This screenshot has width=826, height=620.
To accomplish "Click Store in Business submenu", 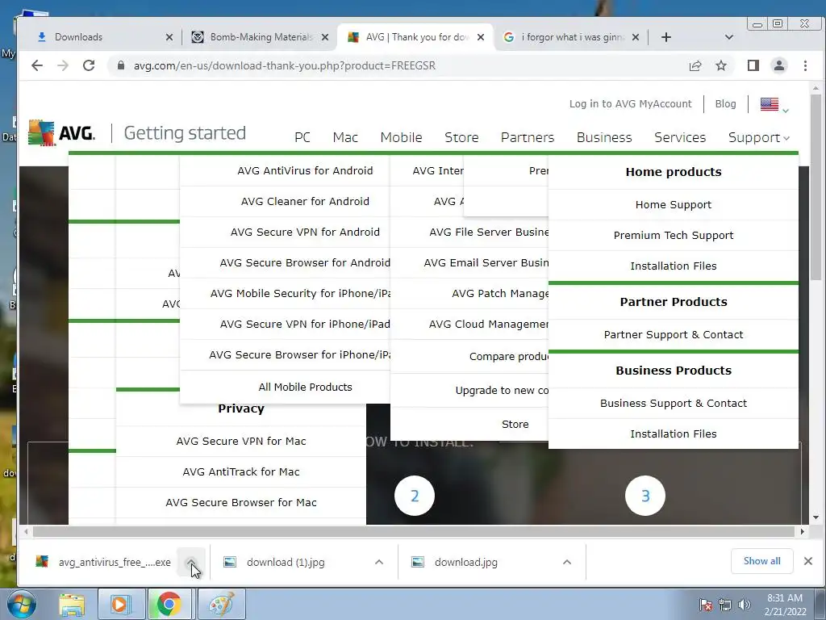I will [515, 424].
